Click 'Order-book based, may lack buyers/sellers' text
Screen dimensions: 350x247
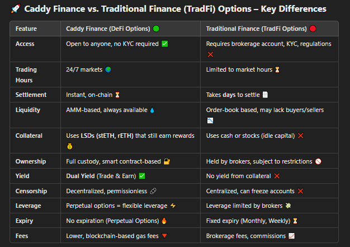click(x=265, y=110)
